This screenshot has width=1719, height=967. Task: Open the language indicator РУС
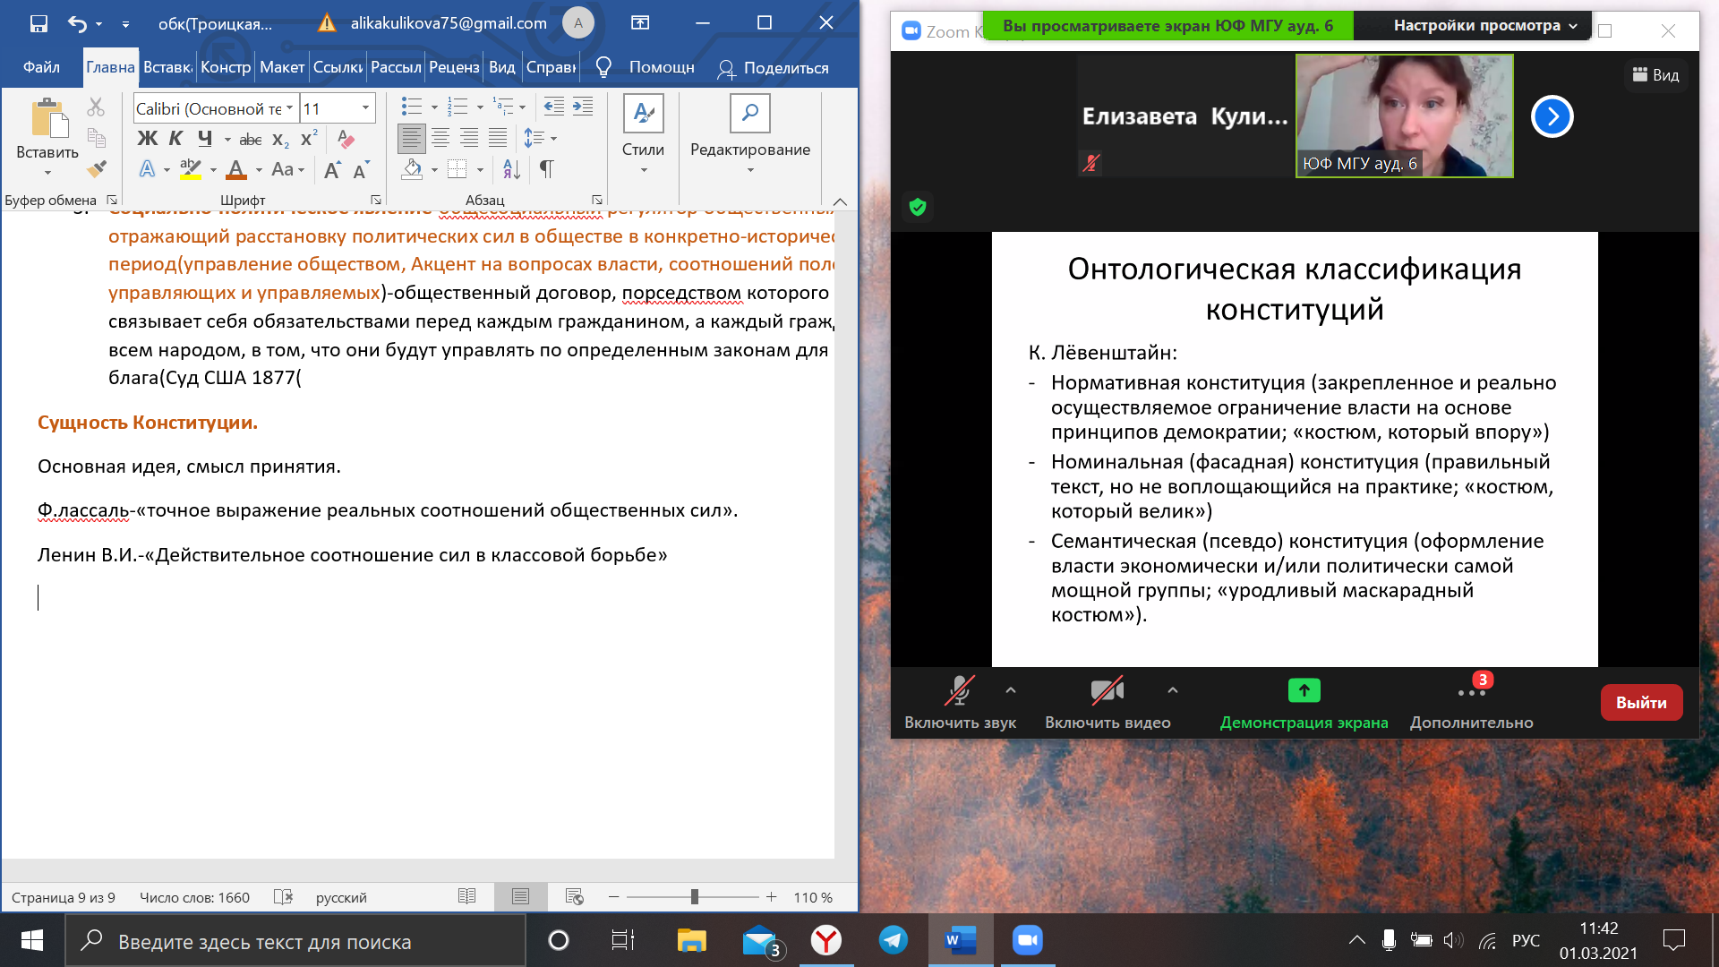[1526, 940]
